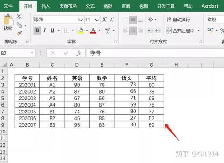Screen dimensions: 224x163
Task: Switch to the 插入 tab
Action: (x=45, y=6)
